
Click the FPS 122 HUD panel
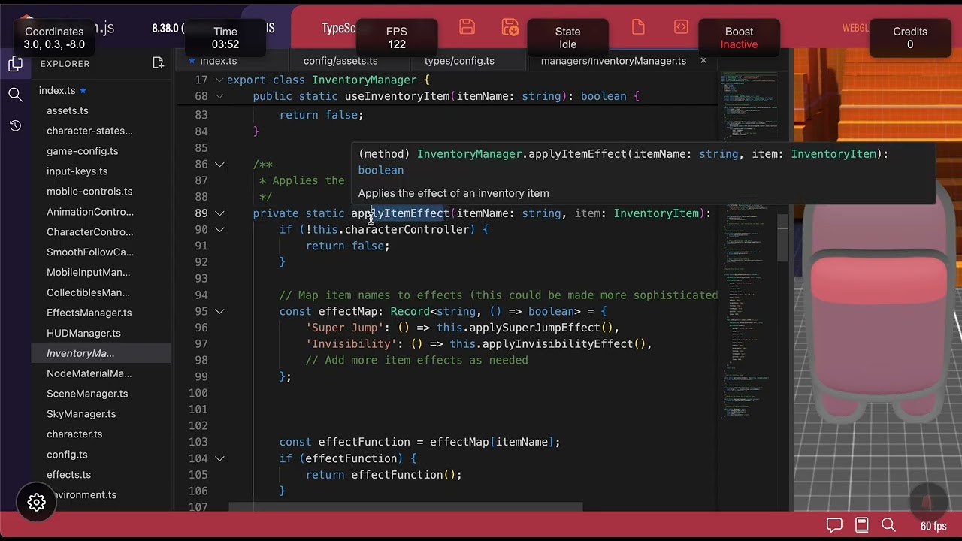pyautogui.click(x=397, y=38)
